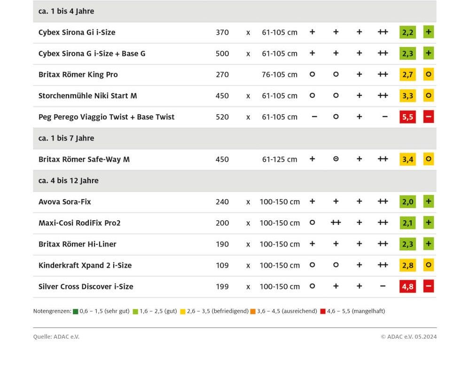Image resolution: width=470 pixels, height=372 pixels.
Task: Select the product name 'Maxi-Cosi RodiFix Pro2'
Action: [x=79, y=223]
